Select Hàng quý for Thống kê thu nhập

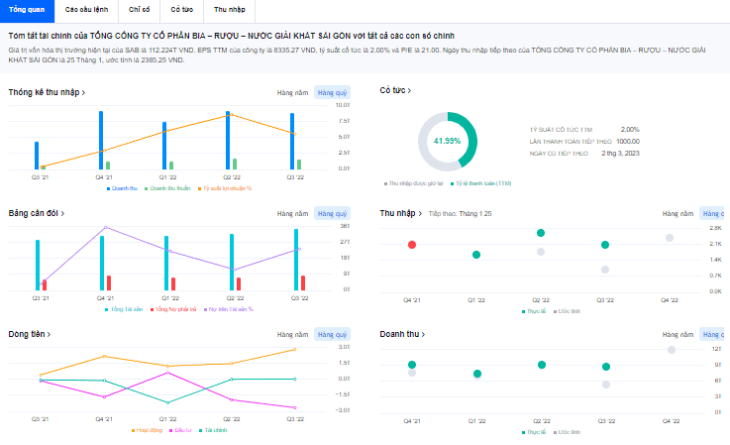click(x=332, y=93)
